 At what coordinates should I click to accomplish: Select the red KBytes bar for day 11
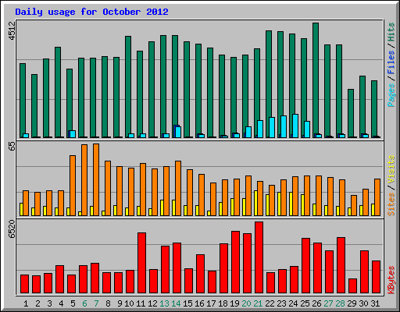click(x=142, y=263)
